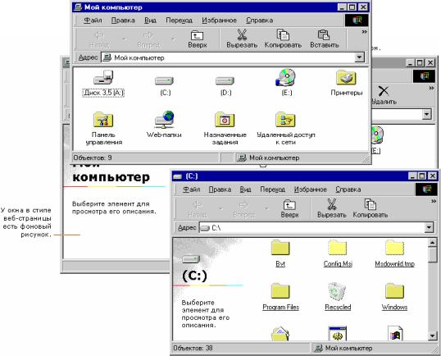
Task: Click Назад in the (C:) window toolbar
Action: click(198, 209)
